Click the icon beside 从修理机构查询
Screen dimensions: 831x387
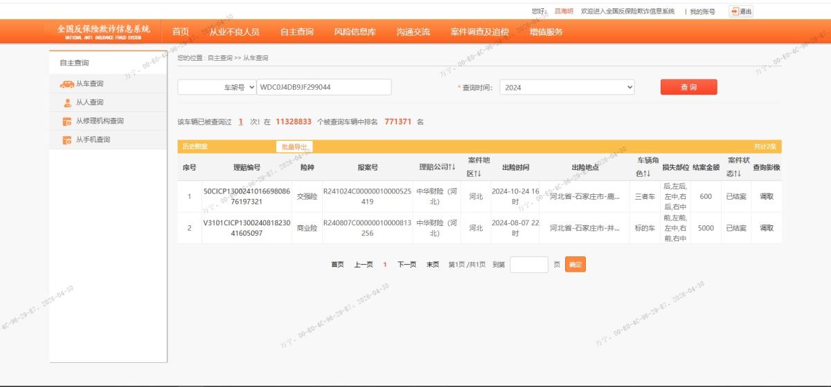click(x=67, y=122)
